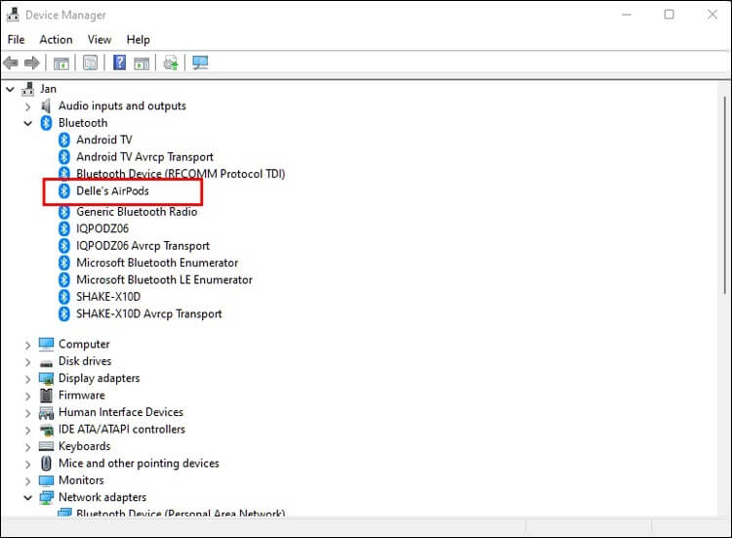Click the speaker icon of Audio inputs
The height and width of the screenshot is (538, 732).
tap(46, 106)
